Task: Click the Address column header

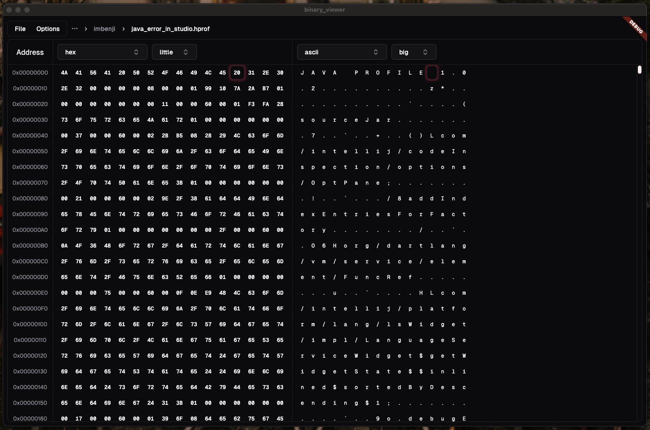Action: [x=30, y=52]
